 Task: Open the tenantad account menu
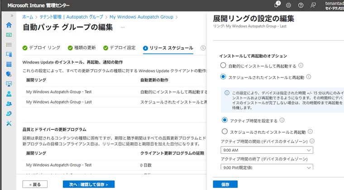click(x=334, y=5)
